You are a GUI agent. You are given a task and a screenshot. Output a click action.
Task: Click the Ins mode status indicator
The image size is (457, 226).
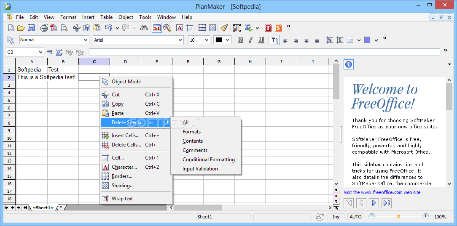[x=336, y=217]
